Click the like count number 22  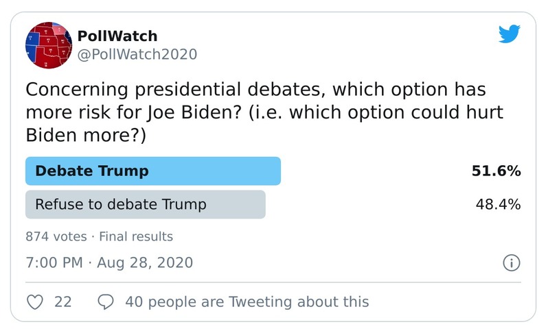click(x=62, y=301)
